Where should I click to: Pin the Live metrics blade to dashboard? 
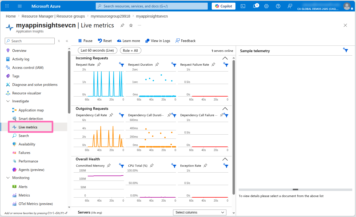click(x=122, y=25)
